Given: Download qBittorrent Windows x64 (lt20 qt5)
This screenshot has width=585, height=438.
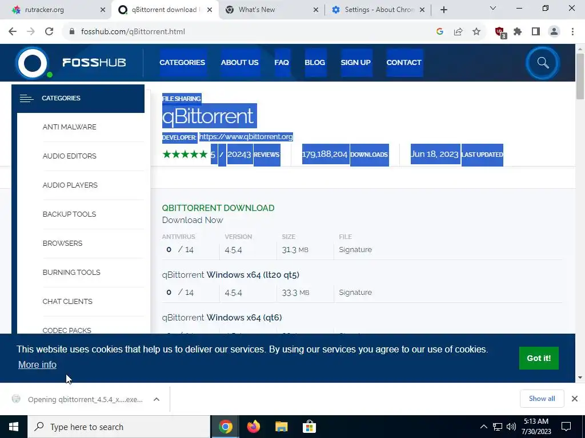Looking at the screenshot, I should coord(231,275).
